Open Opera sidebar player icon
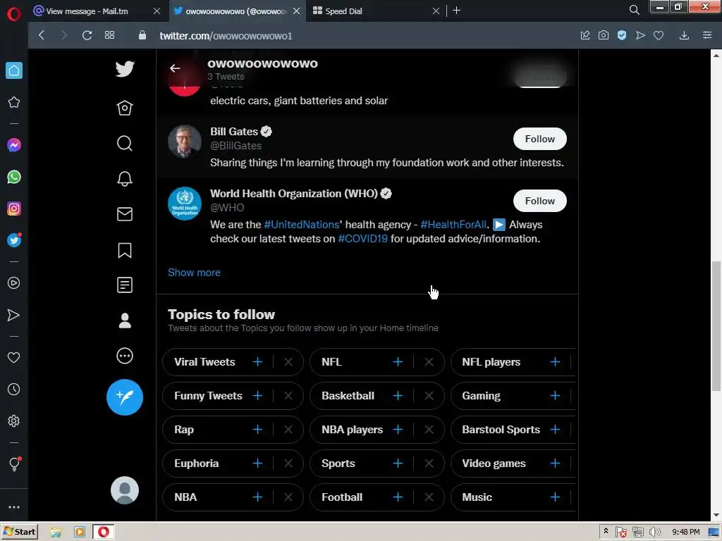This screenshot has height=541, width=722. (14, 283)
